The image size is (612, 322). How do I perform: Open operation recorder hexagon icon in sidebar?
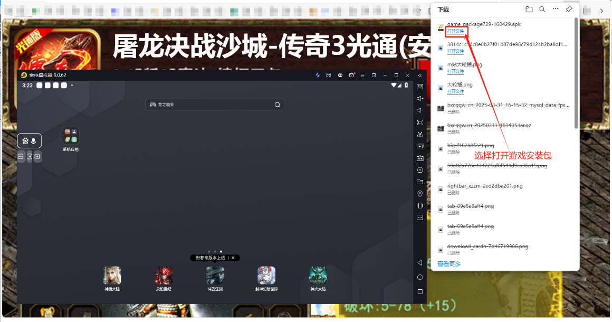click(x=420, y=170)
